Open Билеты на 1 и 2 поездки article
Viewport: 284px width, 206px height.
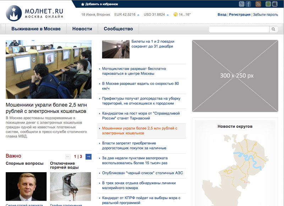click(x=153, y=44)
